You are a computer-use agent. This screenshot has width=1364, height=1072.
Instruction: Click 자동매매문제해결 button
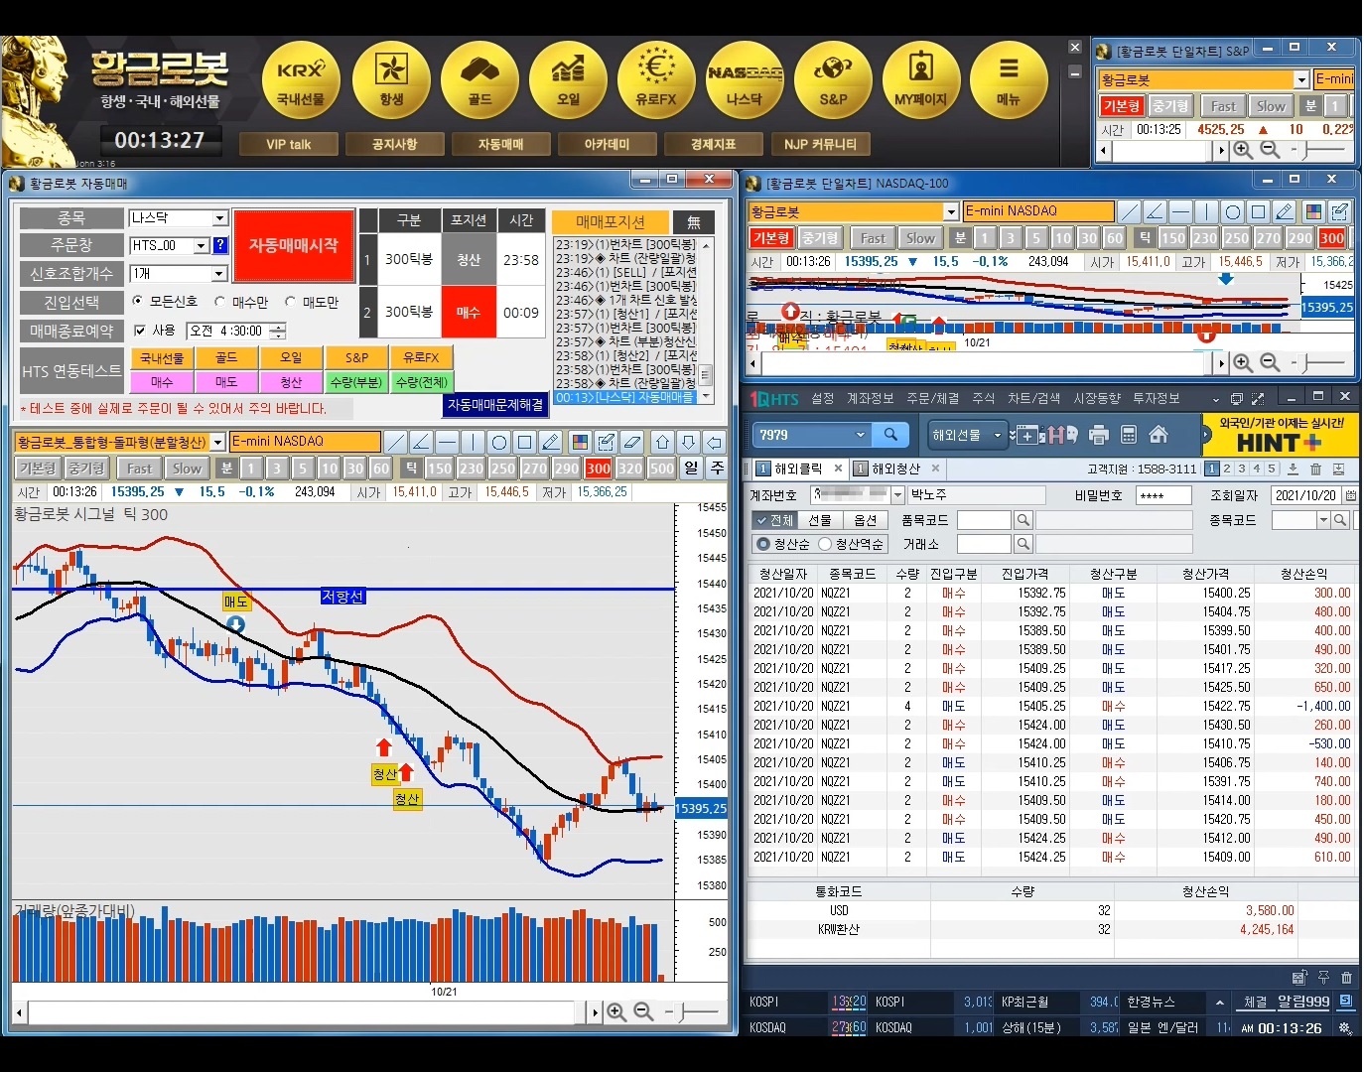[x=495, y=405]
